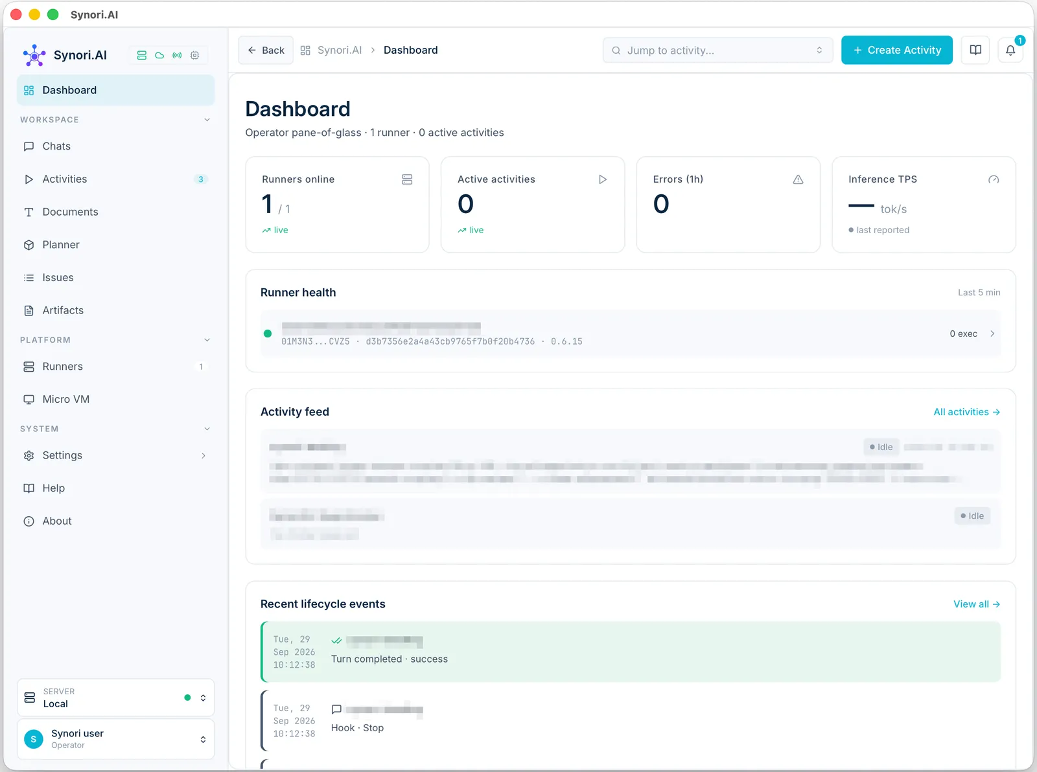Screen dimensions: 1037x772
Task: Open the Issues page from sidebar
Action: (116, 278)
